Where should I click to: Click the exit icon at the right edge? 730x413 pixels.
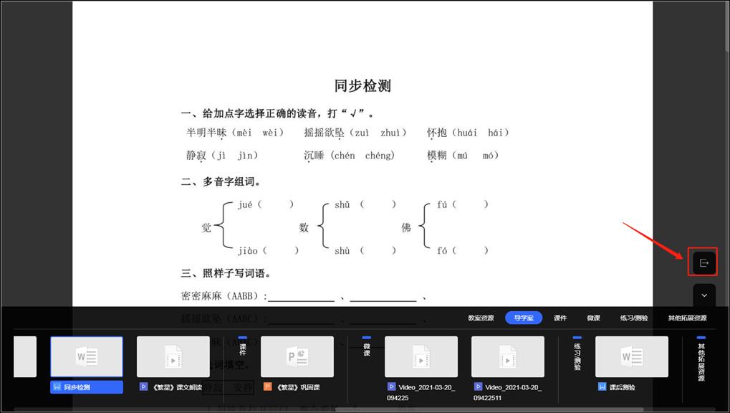[703, 263]
